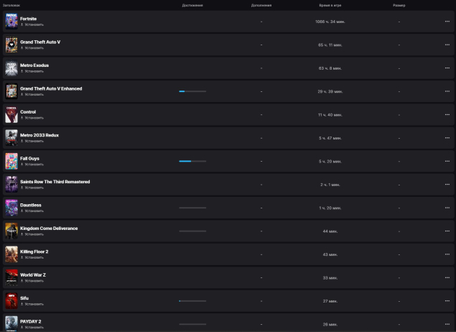Click the ellipsis icon for Killing Floor 2
This screenshot has width=456, height=332.
[x=447, y=254]
